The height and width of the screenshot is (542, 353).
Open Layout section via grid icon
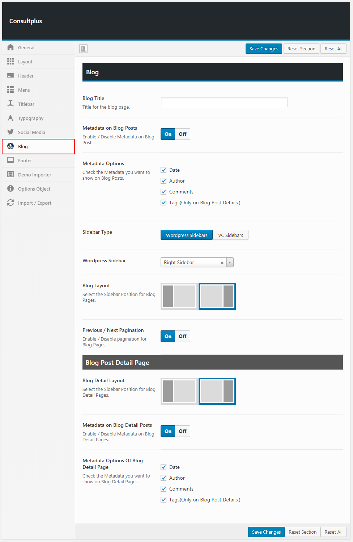(10, 62)
